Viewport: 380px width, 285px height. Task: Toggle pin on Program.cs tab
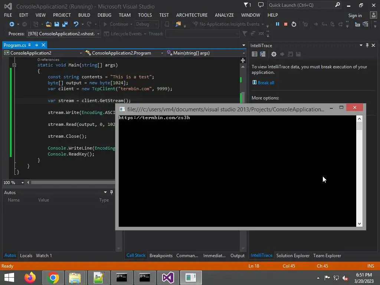pos(37,45)
